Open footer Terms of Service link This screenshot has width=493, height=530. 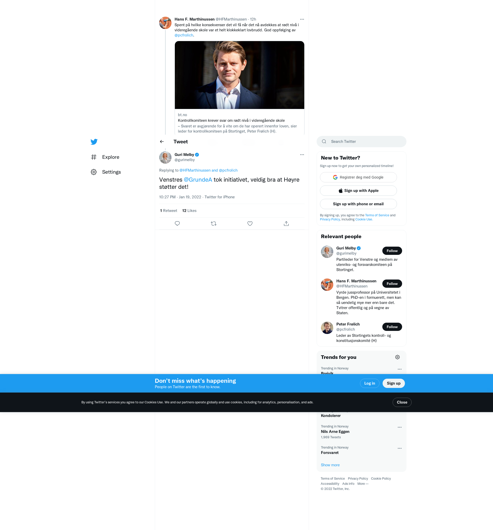pos(333,479)
